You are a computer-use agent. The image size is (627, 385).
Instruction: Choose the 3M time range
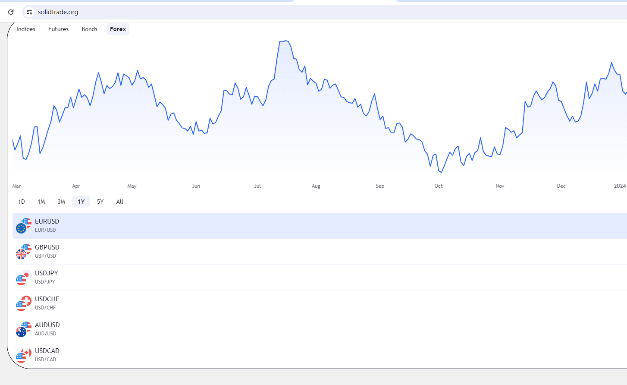pos(61,202)
